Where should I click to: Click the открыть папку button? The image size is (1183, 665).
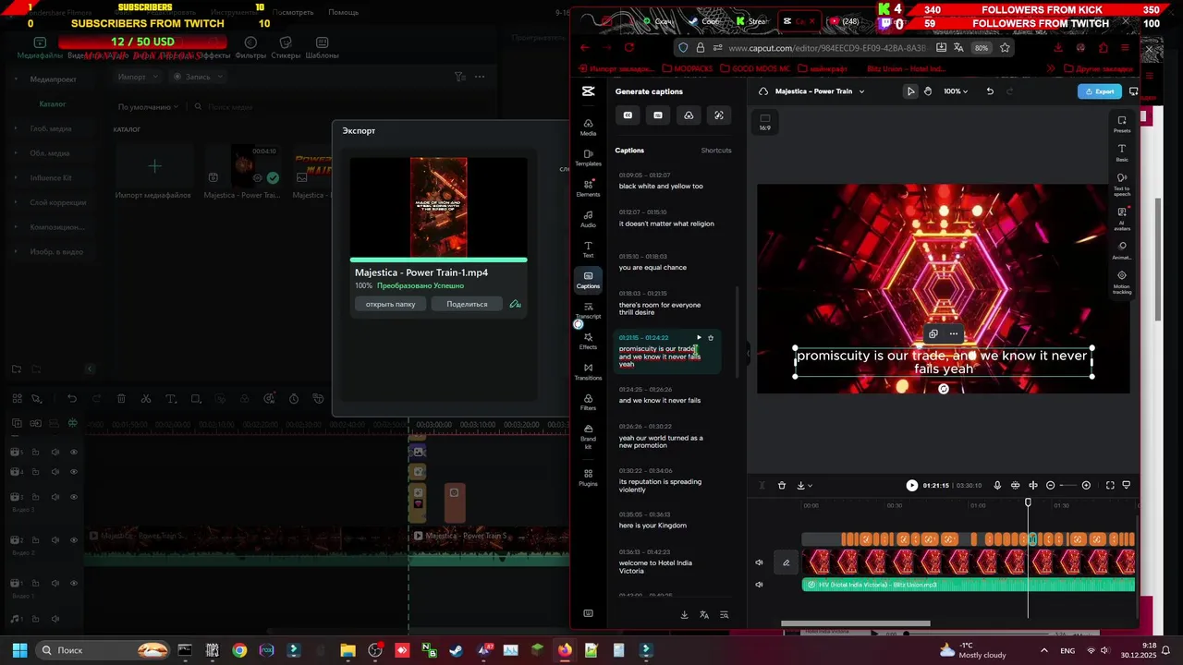[391, 304]
